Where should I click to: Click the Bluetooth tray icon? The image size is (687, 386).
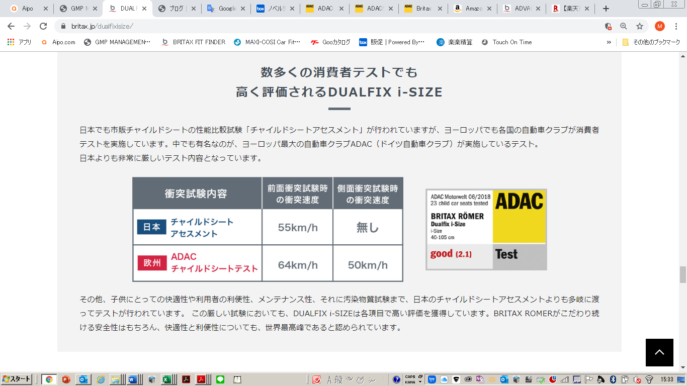pyautogui.click(x=613, y=379)
